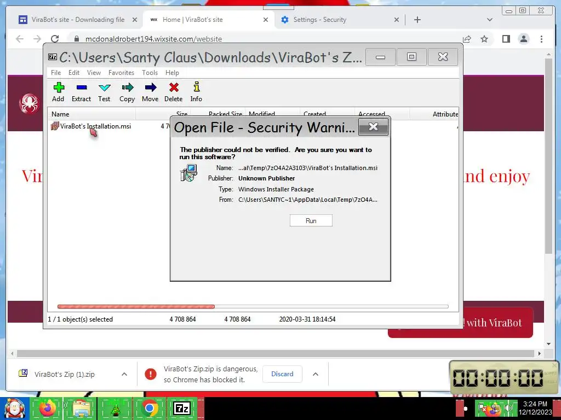The height and width of the screenshot is (420, 561).
Task: Select ViraBot's Installation.msi in the list
Action: 91,126
